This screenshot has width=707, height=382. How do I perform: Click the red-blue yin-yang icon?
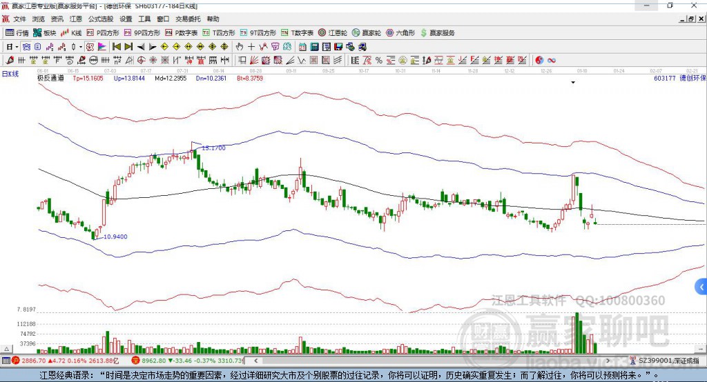click(539, 61)
